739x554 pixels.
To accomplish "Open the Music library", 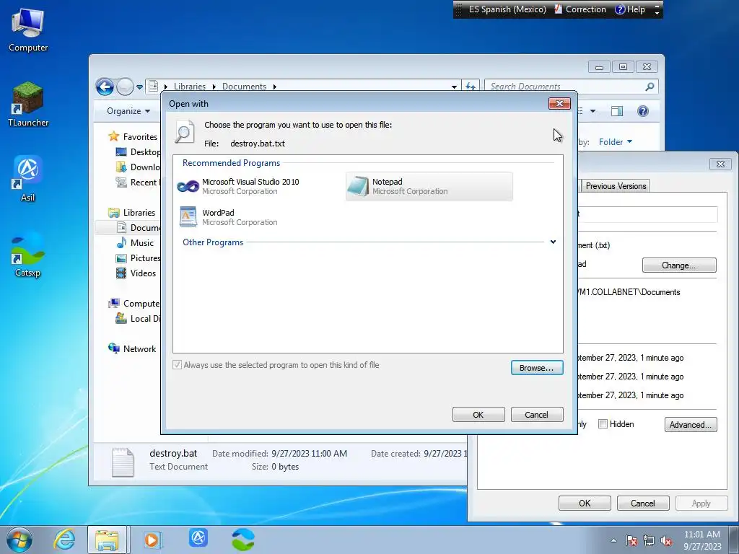I will (135, 242).
